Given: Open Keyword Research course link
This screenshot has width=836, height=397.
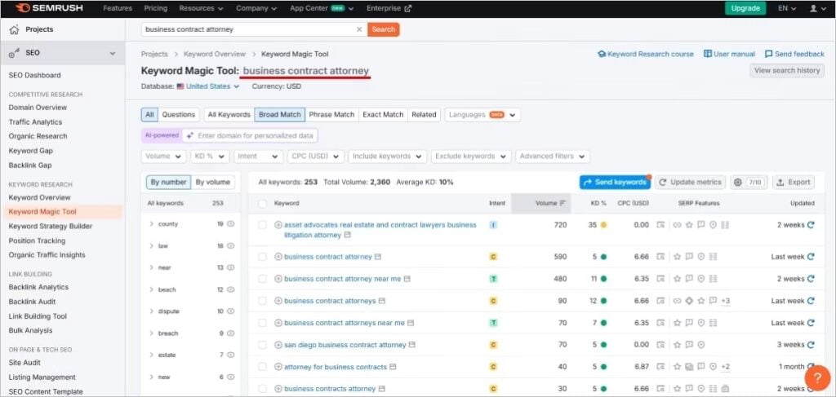Looking at the screenshot, I should [646, 54].
